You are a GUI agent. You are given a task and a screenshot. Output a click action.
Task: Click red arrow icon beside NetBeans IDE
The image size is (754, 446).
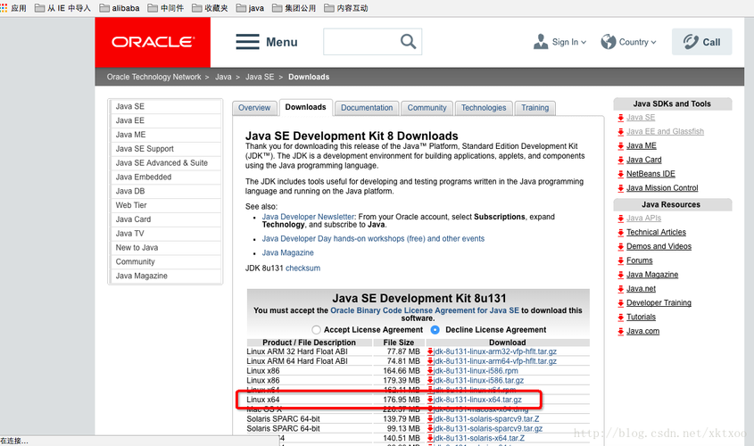[x=621, y=175]
